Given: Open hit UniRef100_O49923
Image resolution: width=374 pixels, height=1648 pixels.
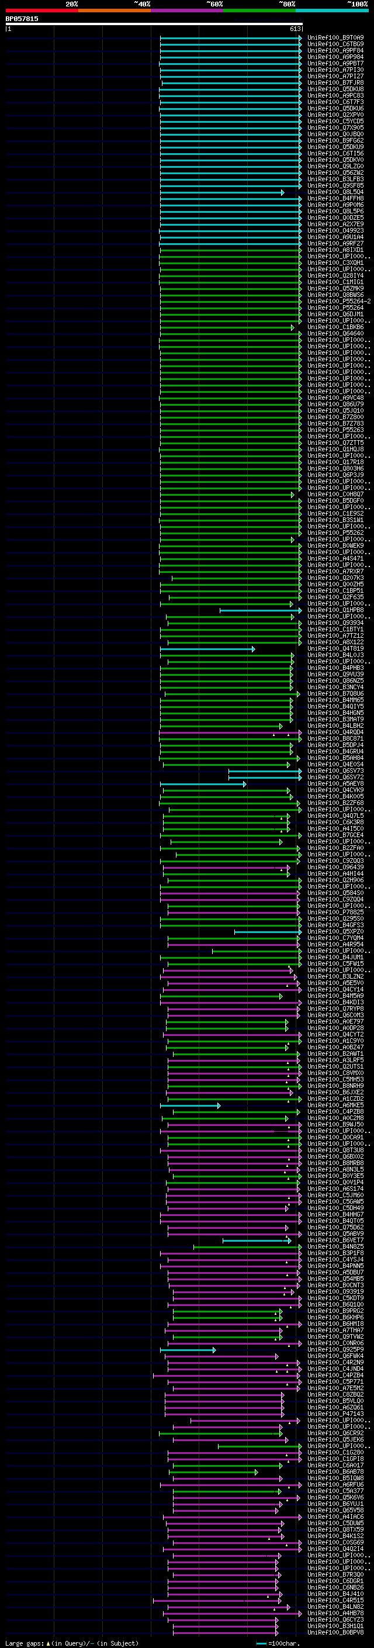Looking at the screenshot, I should [335, 230].
